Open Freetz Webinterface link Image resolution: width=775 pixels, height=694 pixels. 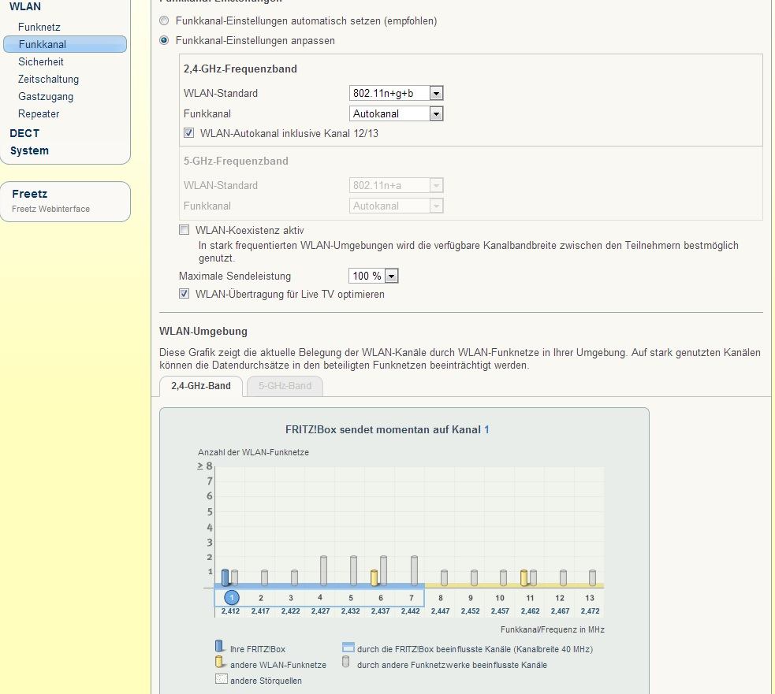(x=51, y=209)
